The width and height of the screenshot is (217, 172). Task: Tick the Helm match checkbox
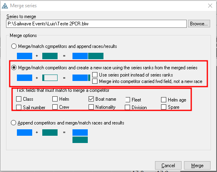pos(55,99)
